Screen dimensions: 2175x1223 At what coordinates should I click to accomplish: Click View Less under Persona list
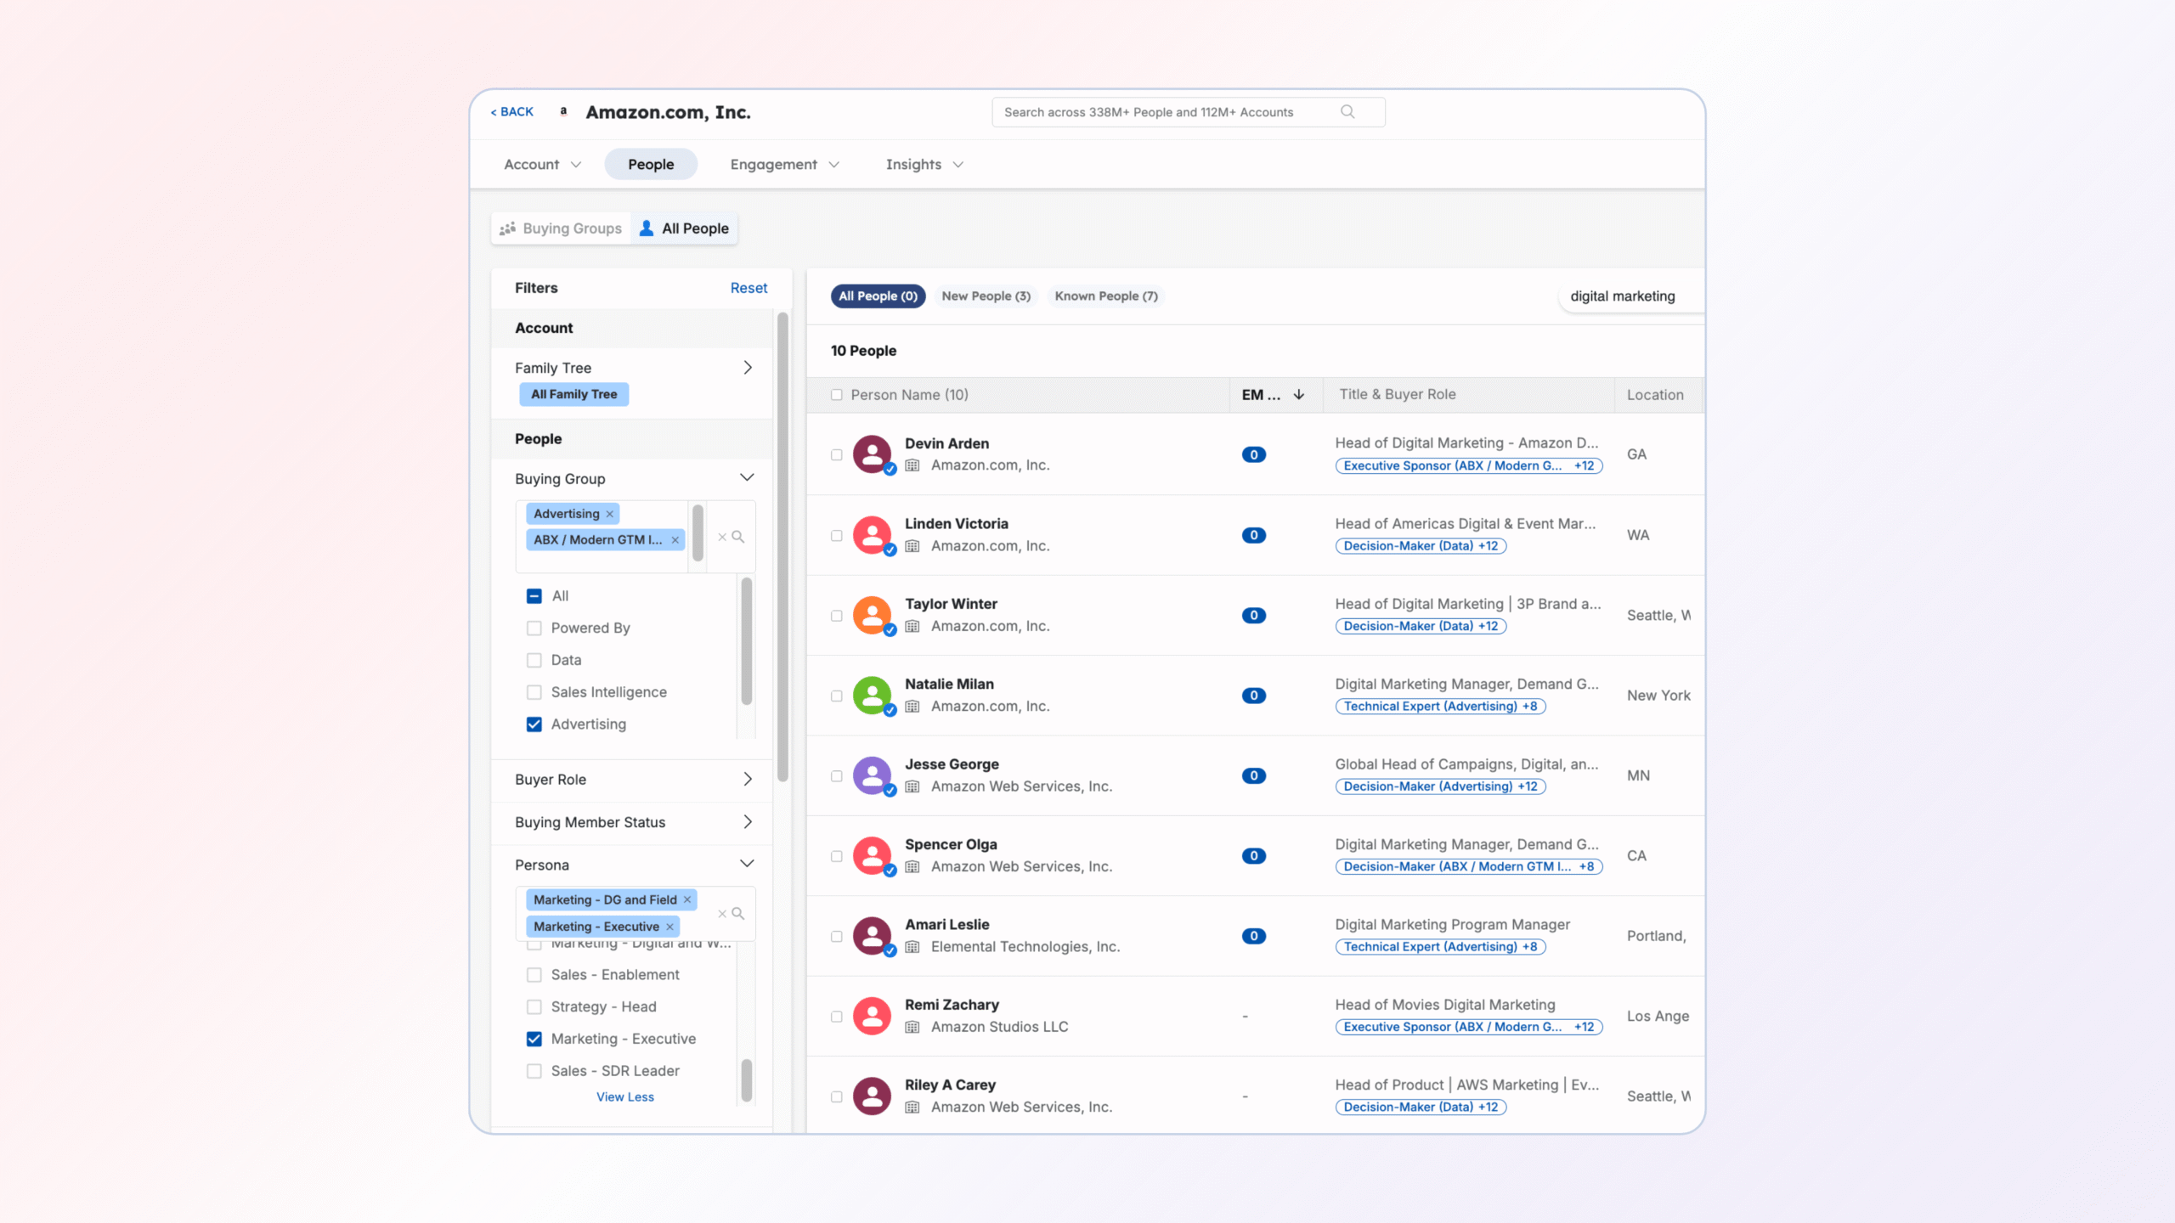[x=624, y=1097]
